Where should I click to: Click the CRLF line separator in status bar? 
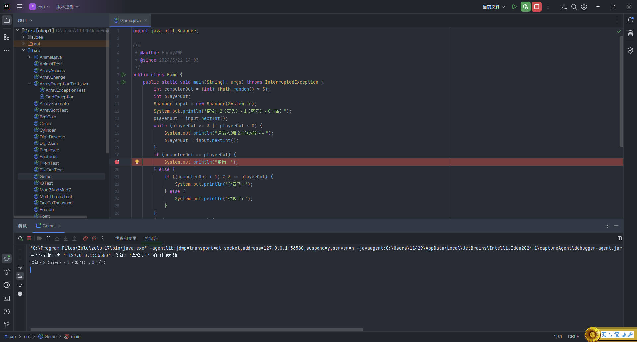[573, 336]
